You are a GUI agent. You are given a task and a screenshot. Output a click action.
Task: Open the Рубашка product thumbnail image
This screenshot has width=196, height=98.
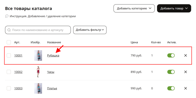(x=38, y=56)
